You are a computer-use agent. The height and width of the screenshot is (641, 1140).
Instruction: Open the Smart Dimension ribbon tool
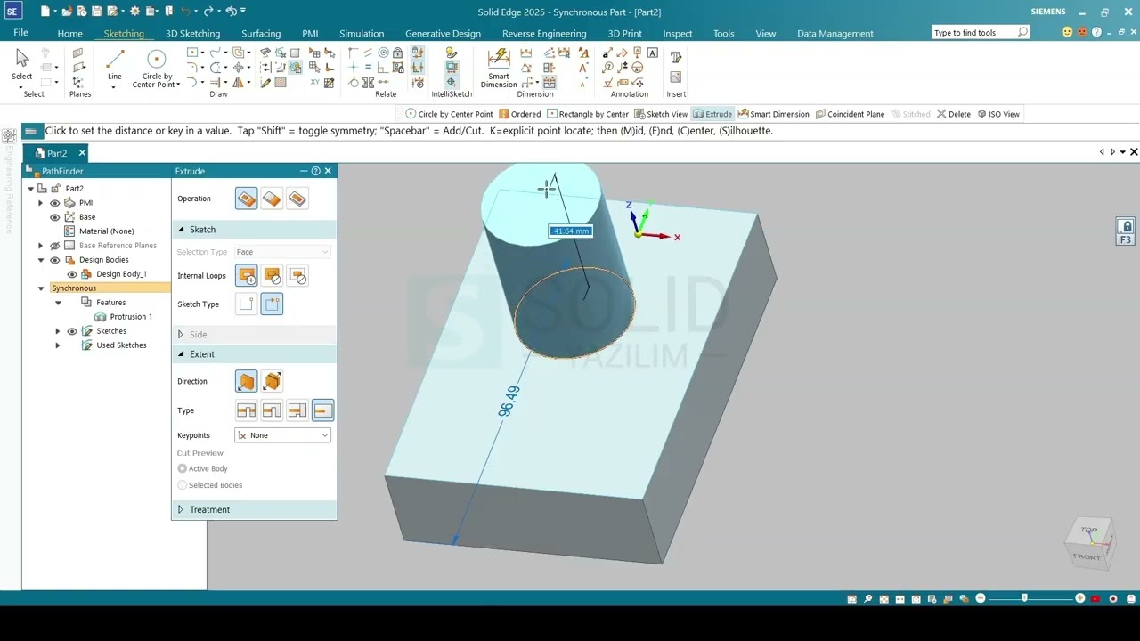tap(499, 68)
